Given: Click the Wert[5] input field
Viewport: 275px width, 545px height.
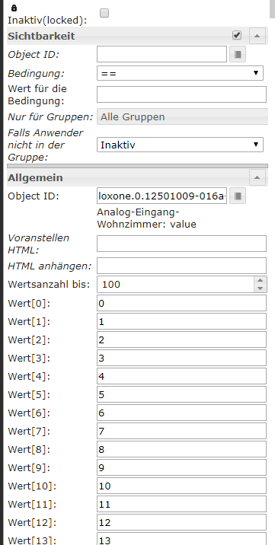Looking at the screenshot, I should coord(181,394).
